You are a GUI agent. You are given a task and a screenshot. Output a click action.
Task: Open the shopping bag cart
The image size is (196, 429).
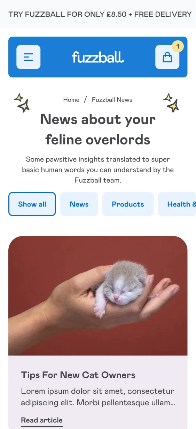pos(167,57)
